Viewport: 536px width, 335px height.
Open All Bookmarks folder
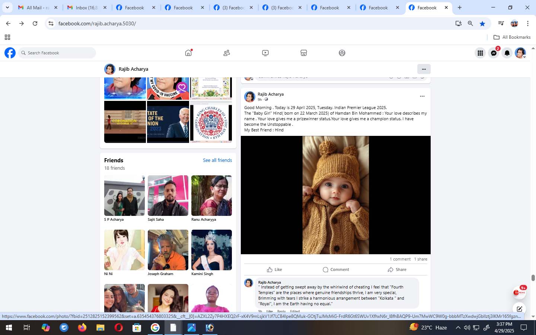512,37
